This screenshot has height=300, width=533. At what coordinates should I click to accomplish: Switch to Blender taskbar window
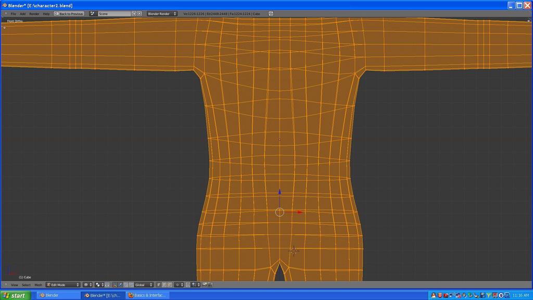tap(58, 295)
